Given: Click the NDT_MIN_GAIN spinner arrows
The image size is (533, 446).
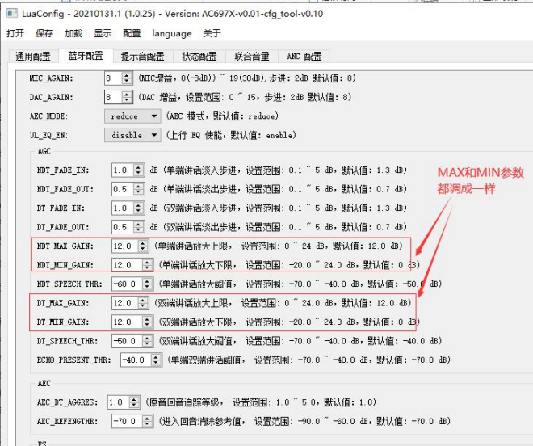Looking at the screenshot, I should [x=147, y=265].
